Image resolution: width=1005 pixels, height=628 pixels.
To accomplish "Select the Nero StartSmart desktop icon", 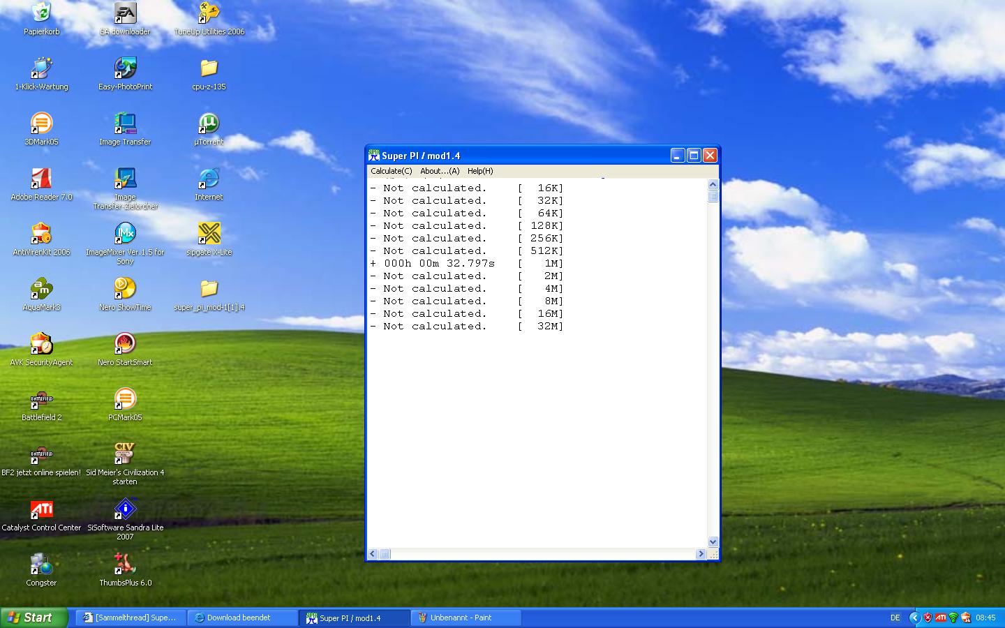I will (125, 343).
